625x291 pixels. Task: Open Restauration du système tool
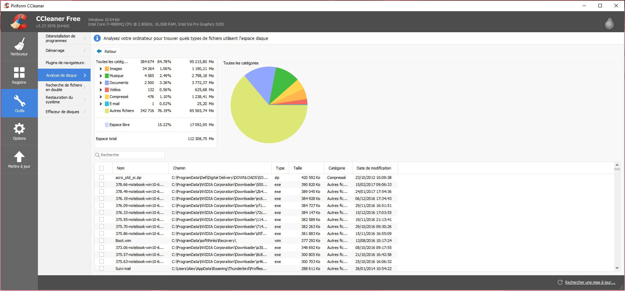point(64,99)
